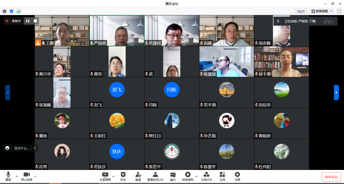Viewport: 344px width, 184px height.
Task: Pause the recording in the recording bar
Action: [28, 21]
